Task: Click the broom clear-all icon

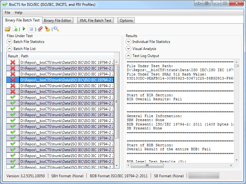Action: (x=47, y=29)
